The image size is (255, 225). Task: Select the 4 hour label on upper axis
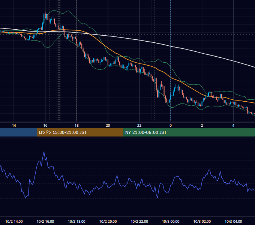[233, 126]
